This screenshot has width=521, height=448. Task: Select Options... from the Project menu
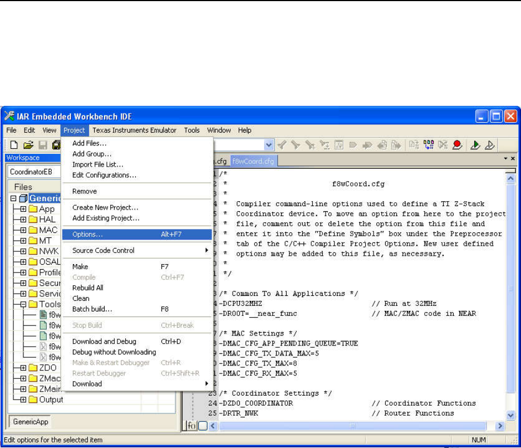click(87, 235)
